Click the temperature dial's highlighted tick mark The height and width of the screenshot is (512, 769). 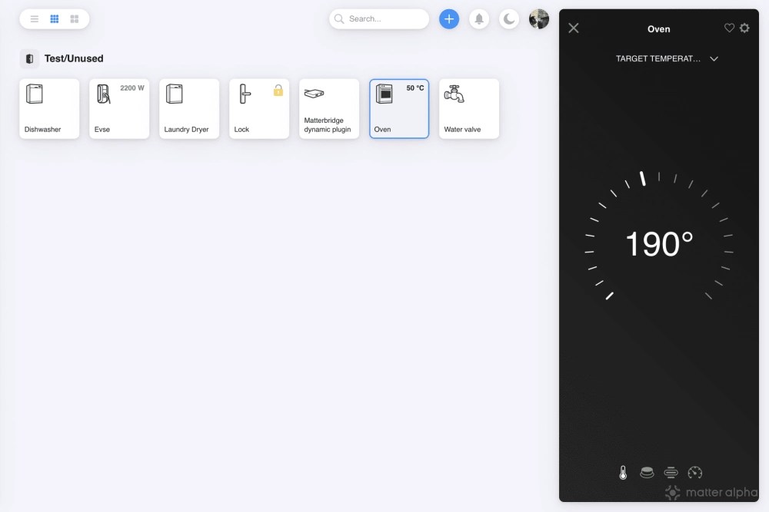point(642,178)
